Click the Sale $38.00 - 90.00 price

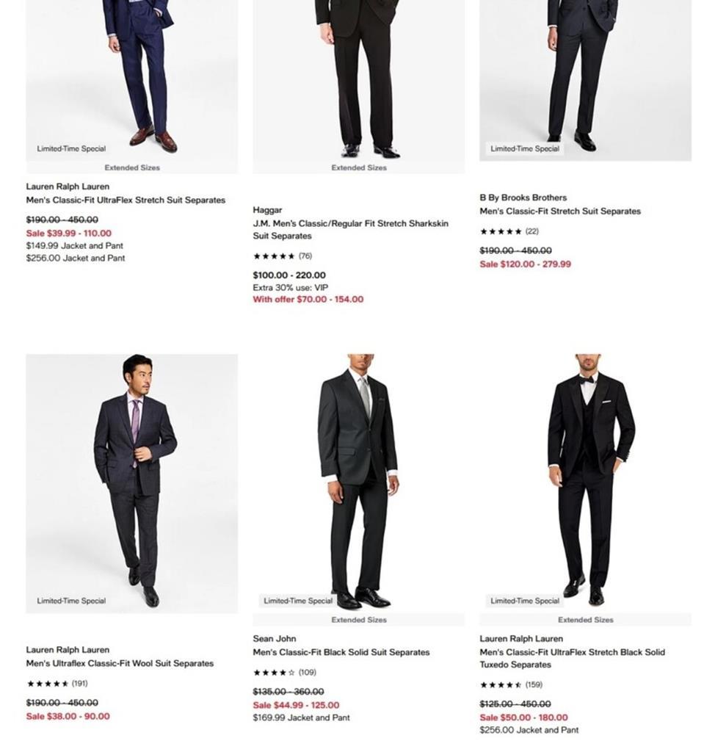click(x=68, y=716)
